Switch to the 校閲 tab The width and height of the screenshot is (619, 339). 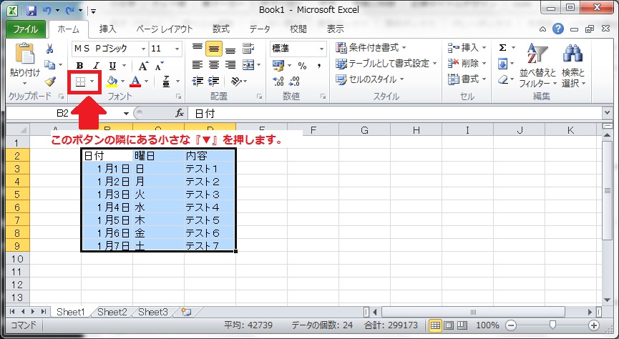[298, 29]
